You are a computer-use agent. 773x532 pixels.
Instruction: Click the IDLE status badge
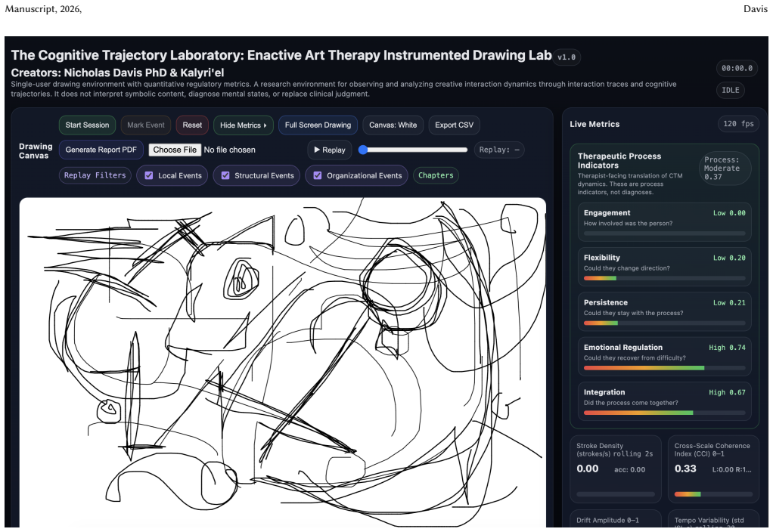point(730,90)
